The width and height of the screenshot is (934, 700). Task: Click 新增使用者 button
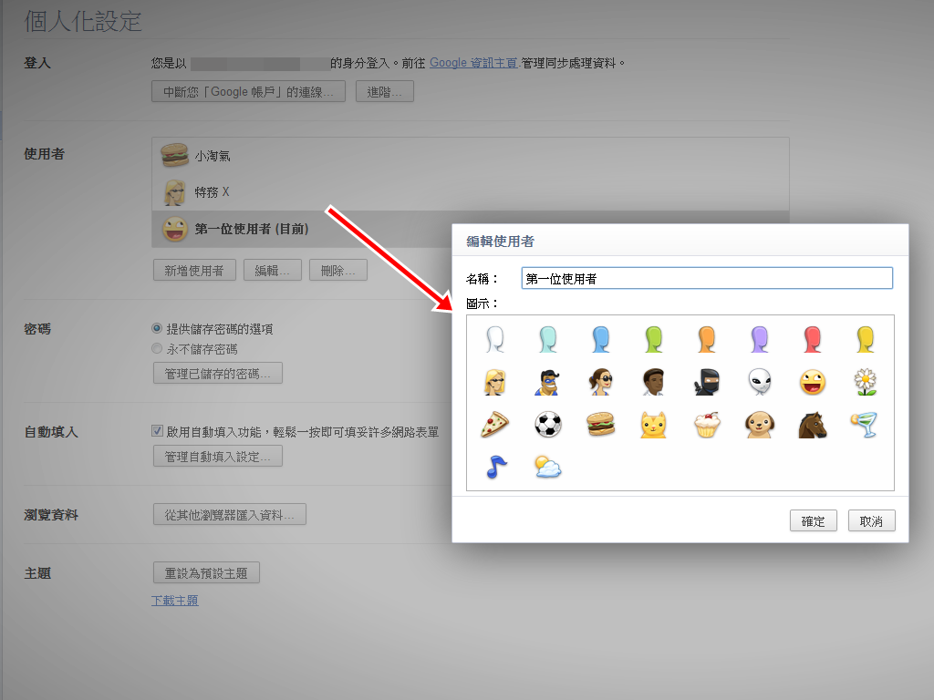(x=194, y=270)
